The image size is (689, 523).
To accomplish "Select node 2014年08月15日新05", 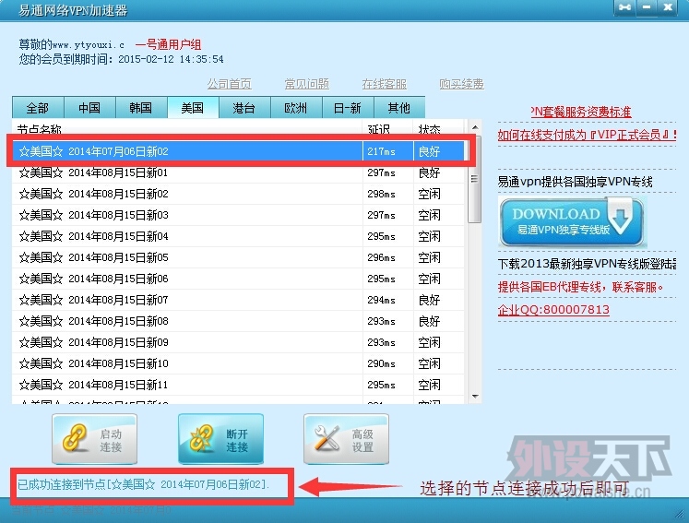I will point(238,257).
